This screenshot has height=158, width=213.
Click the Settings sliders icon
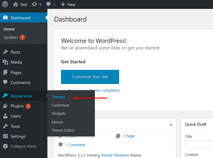tap(5, 136)
